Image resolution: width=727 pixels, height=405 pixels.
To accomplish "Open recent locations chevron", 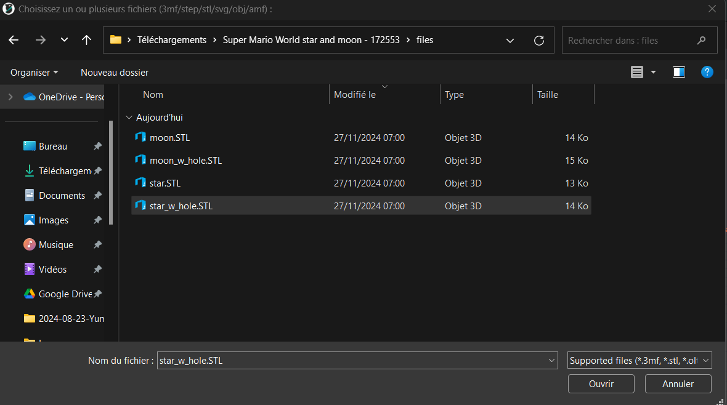I will (64, 40).
